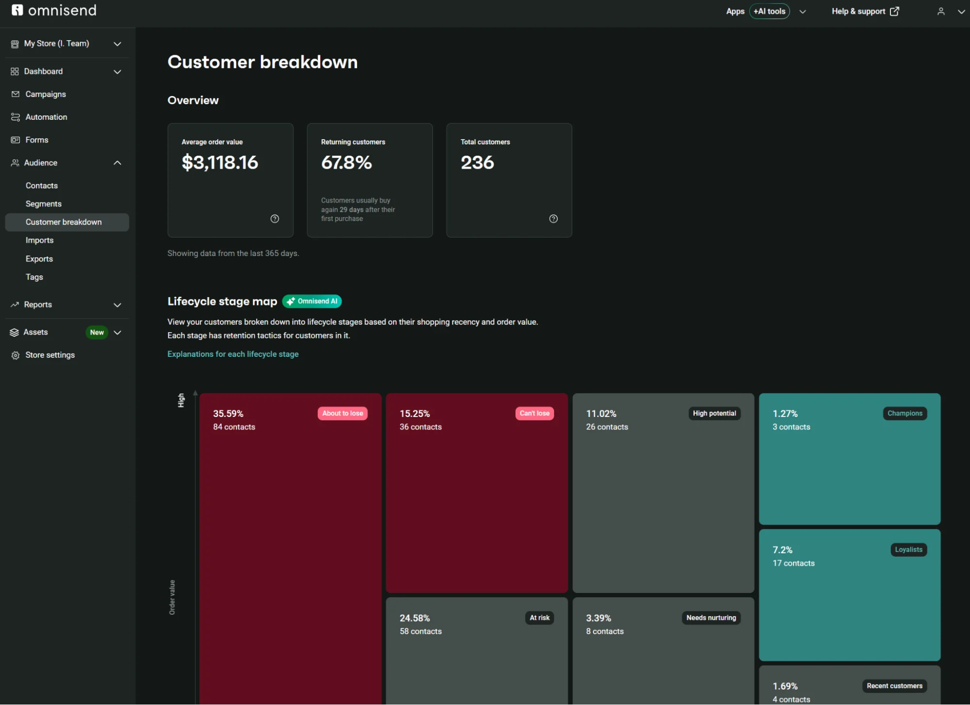Click the Reports trend arrow icon
970x705 pixels.
pos(15,304)
